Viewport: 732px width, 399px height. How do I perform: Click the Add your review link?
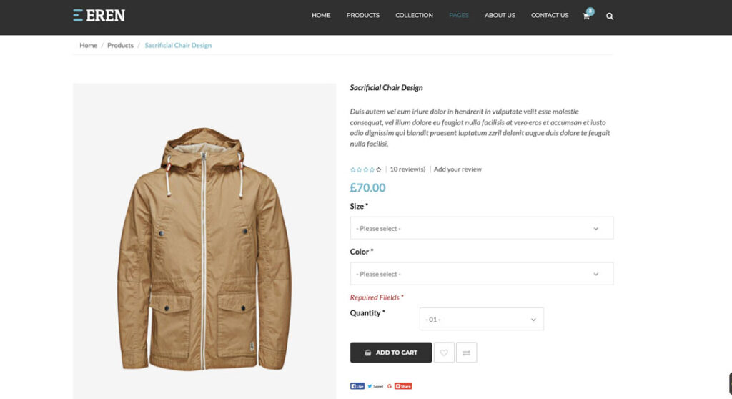pyautogui.click(x=457, y=169)
